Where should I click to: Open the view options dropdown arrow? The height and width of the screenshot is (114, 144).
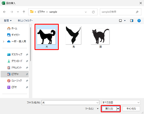[x=125, y=21]
